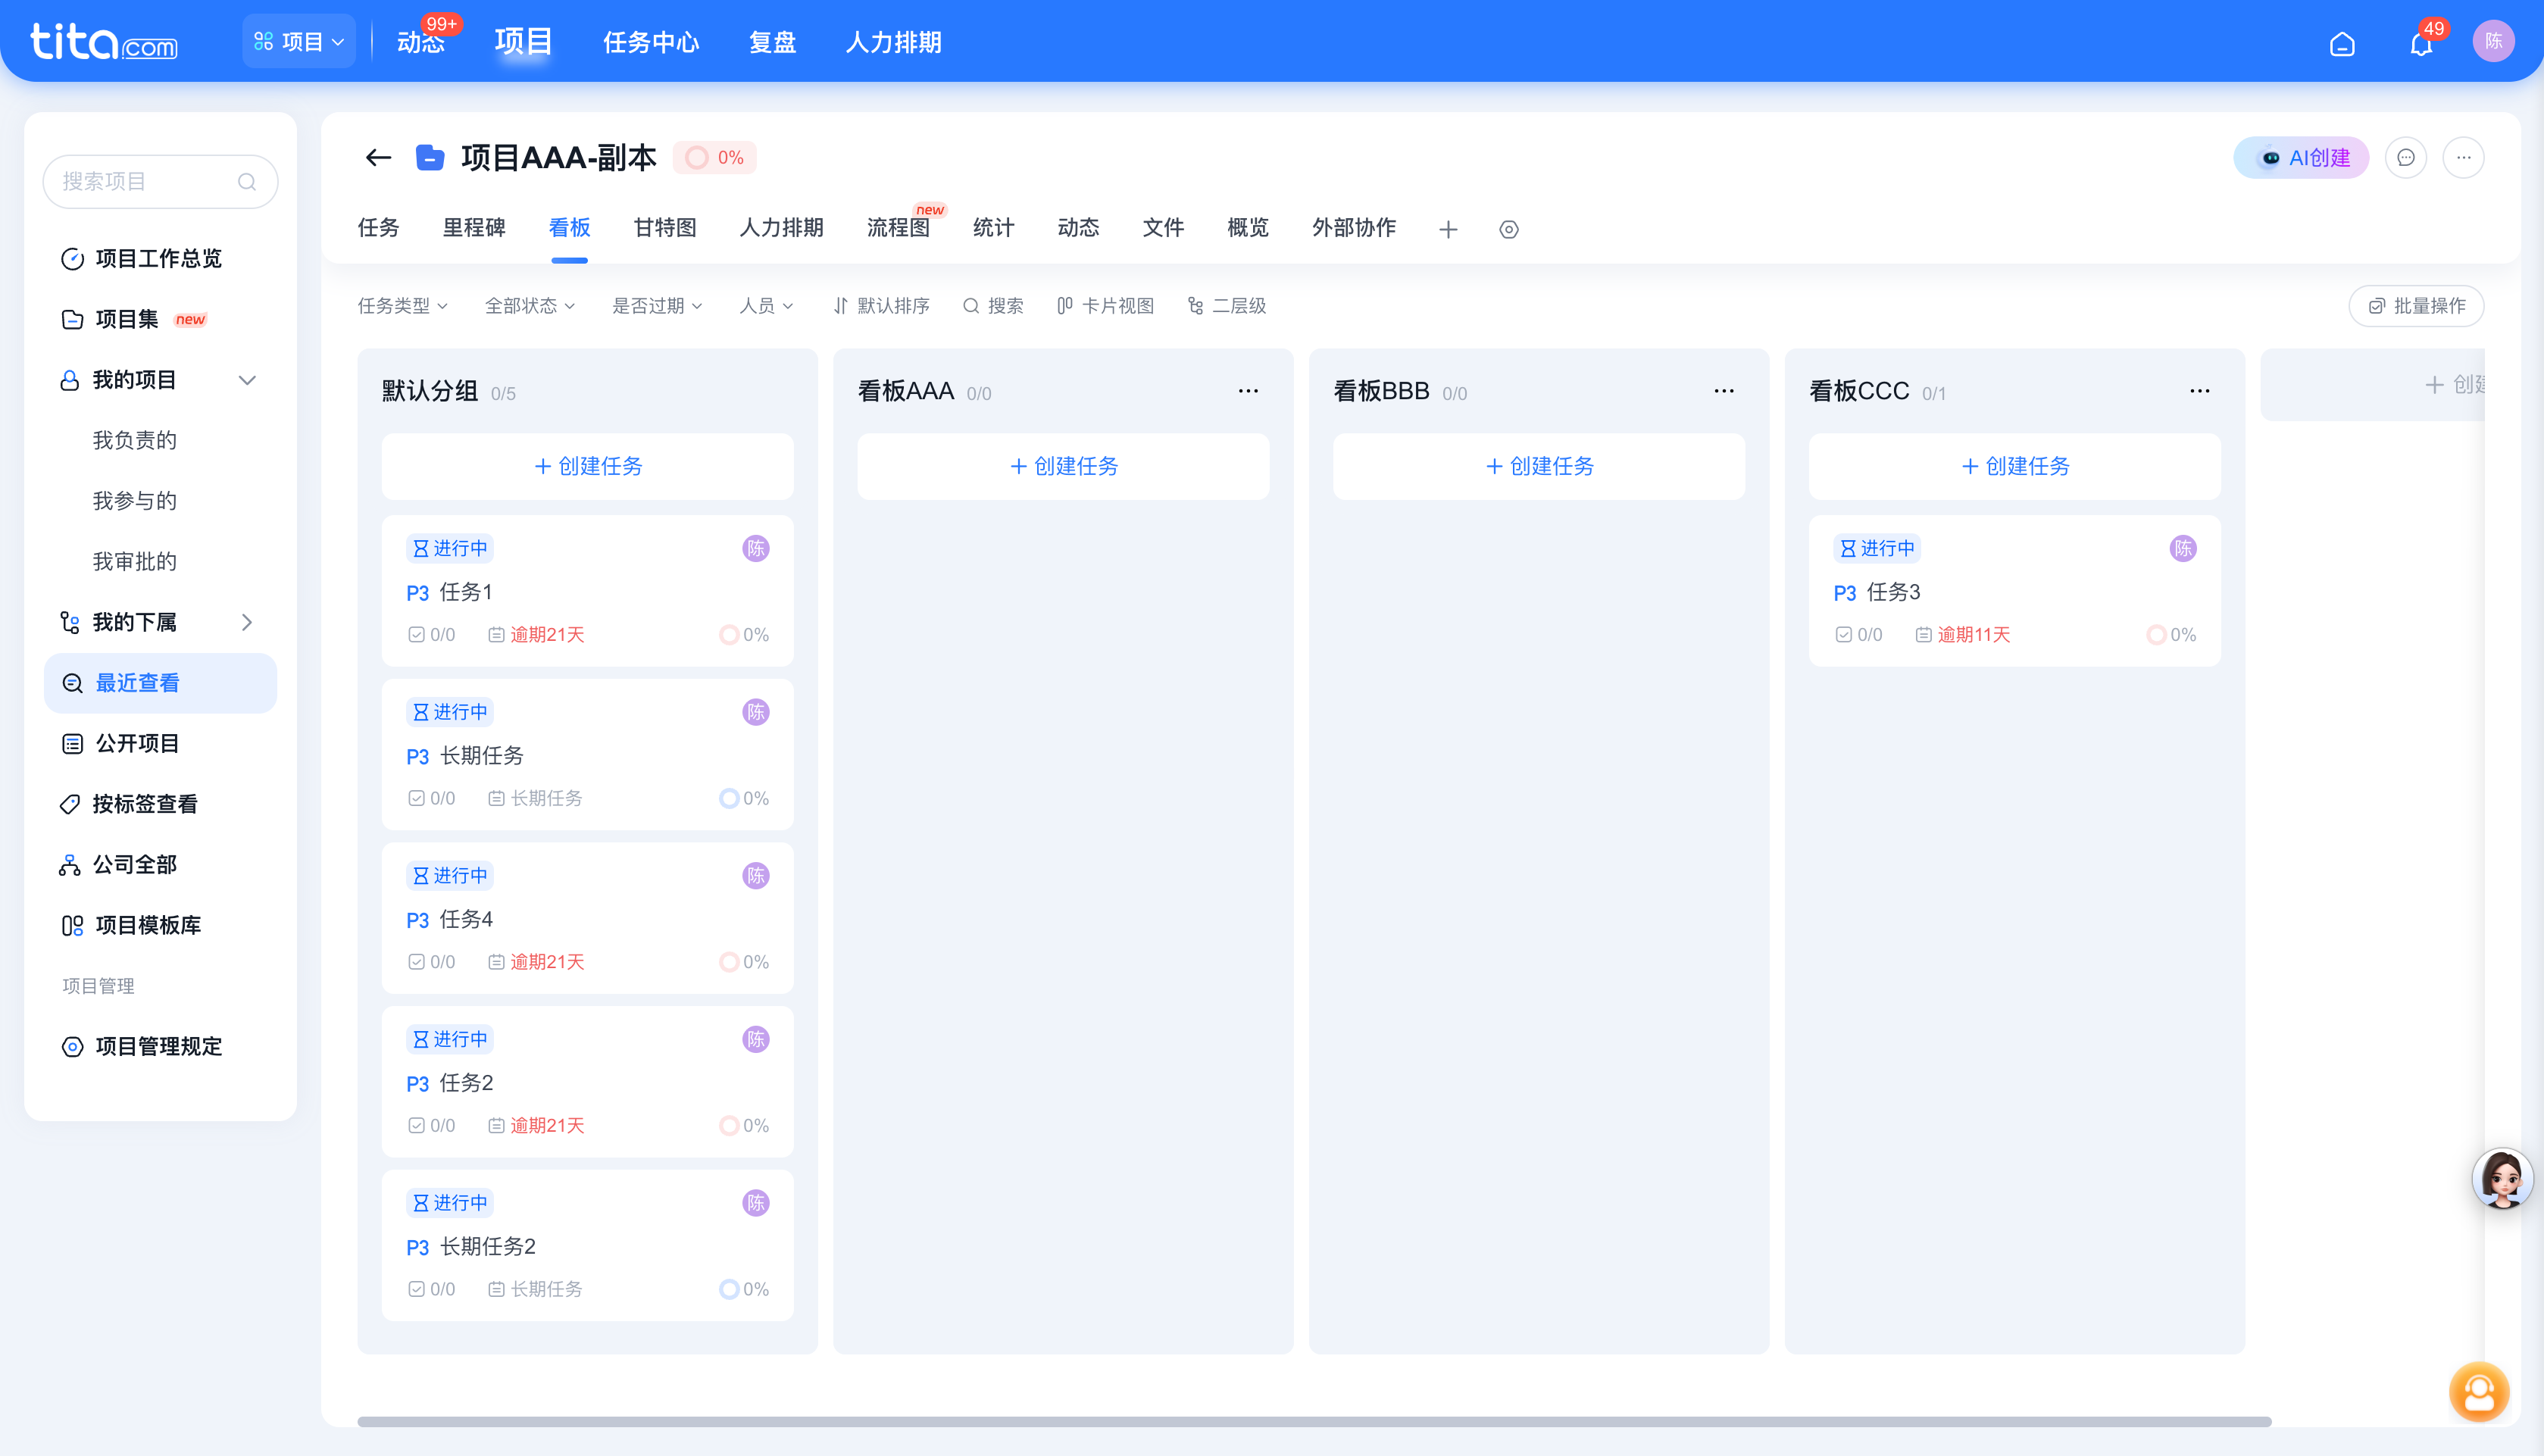Create task in 默认分组 column
Viewport: 2544px width, 1456px height.
(x=588, y=466)
